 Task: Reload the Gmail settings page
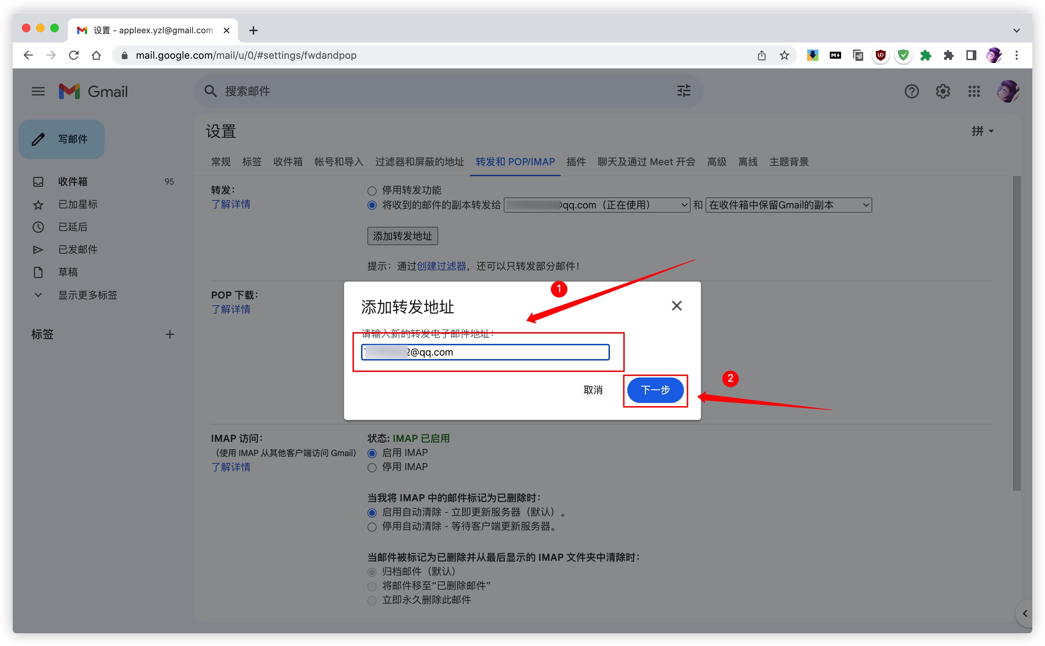tap(74, 55)
